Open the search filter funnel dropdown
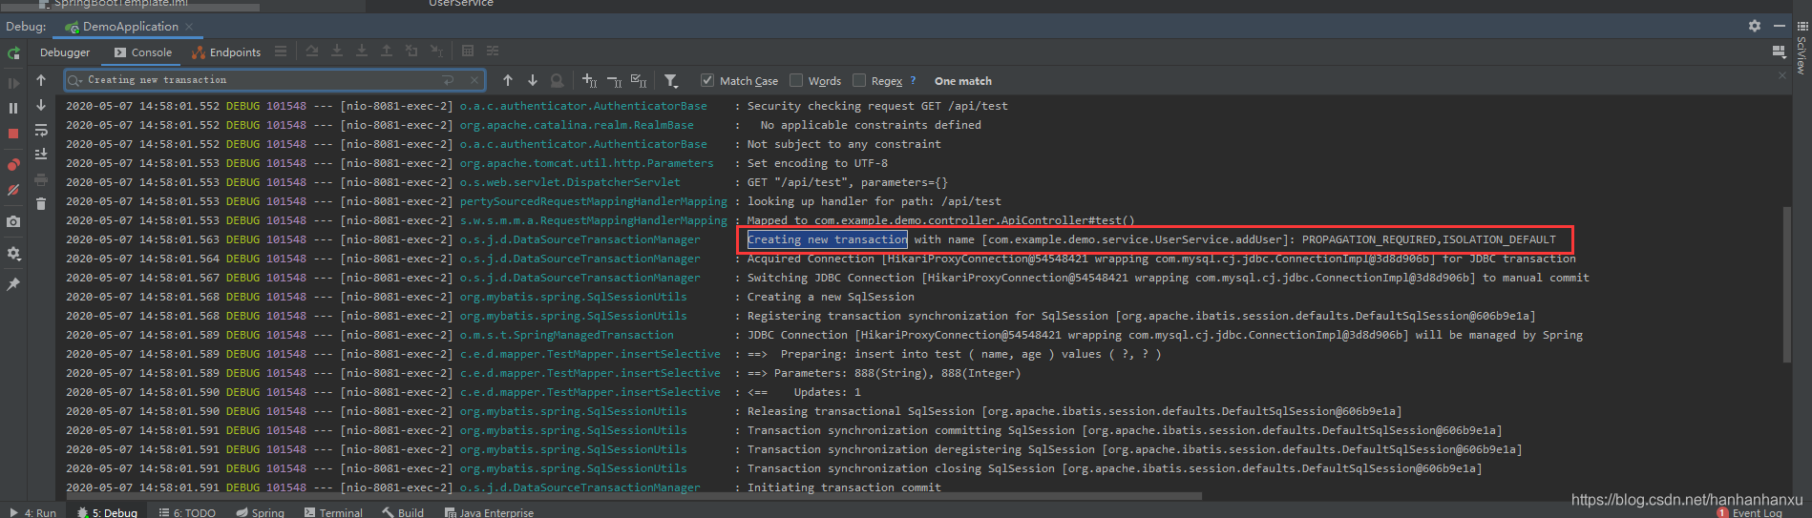This screenshot has width=1812, height=518. [x=671, y=81]
